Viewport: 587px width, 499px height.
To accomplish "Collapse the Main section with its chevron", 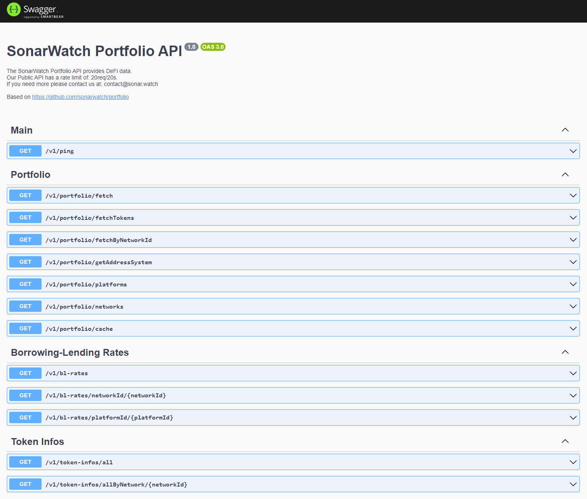I will tap(565, 130).
